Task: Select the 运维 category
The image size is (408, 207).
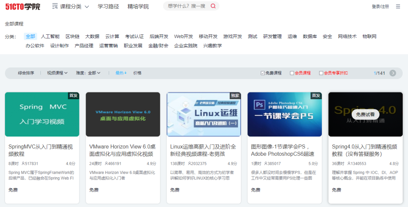Action: tap(292, 36)
